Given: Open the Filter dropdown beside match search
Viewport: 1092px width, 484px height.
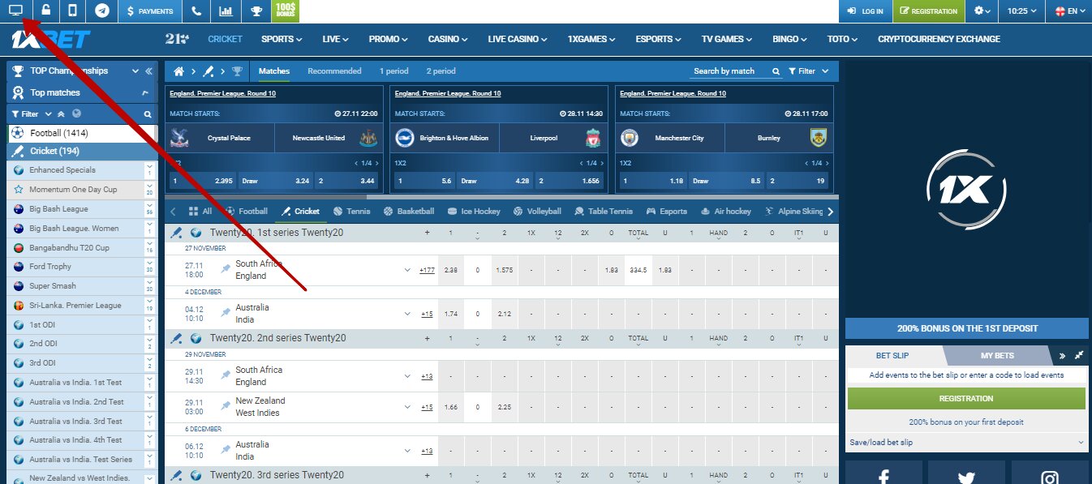Looking at the screenshot, I should 809,71.
